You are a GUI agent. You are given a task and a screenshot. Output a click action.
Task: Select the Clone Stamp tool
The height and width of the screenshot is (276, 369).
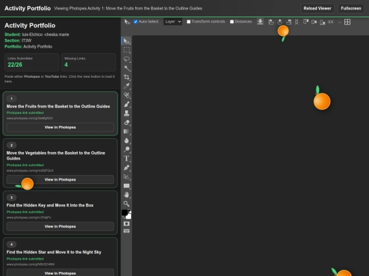tap(126, 113)
